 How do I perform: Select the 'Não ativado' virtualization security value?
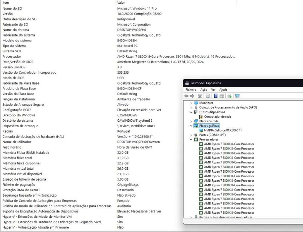126,195
